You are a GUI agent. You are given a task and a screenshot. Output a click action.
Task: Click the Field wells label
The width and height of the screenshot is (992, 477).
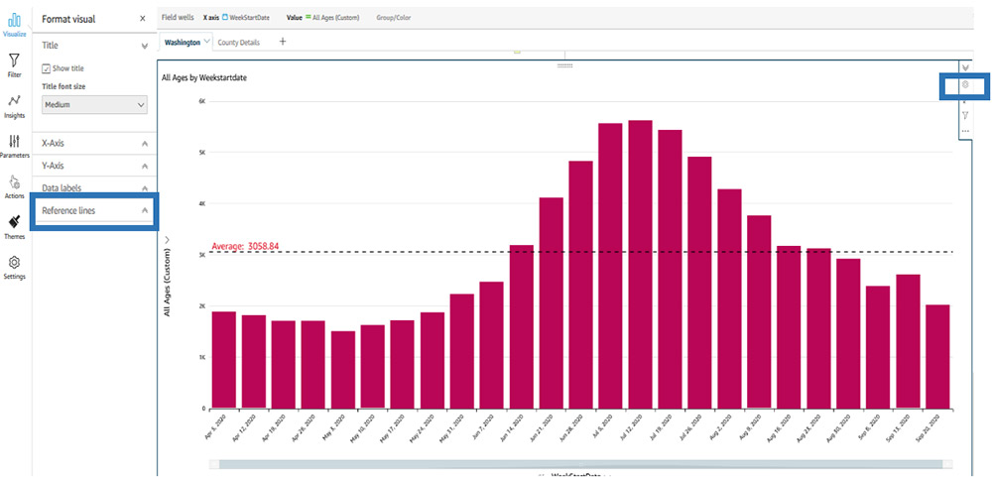point(178,18)
